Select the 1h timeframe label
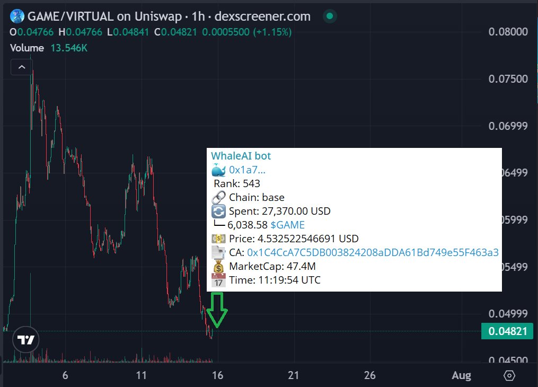The width and height of the screenshot is (538, 387). (x=198, y=16)
